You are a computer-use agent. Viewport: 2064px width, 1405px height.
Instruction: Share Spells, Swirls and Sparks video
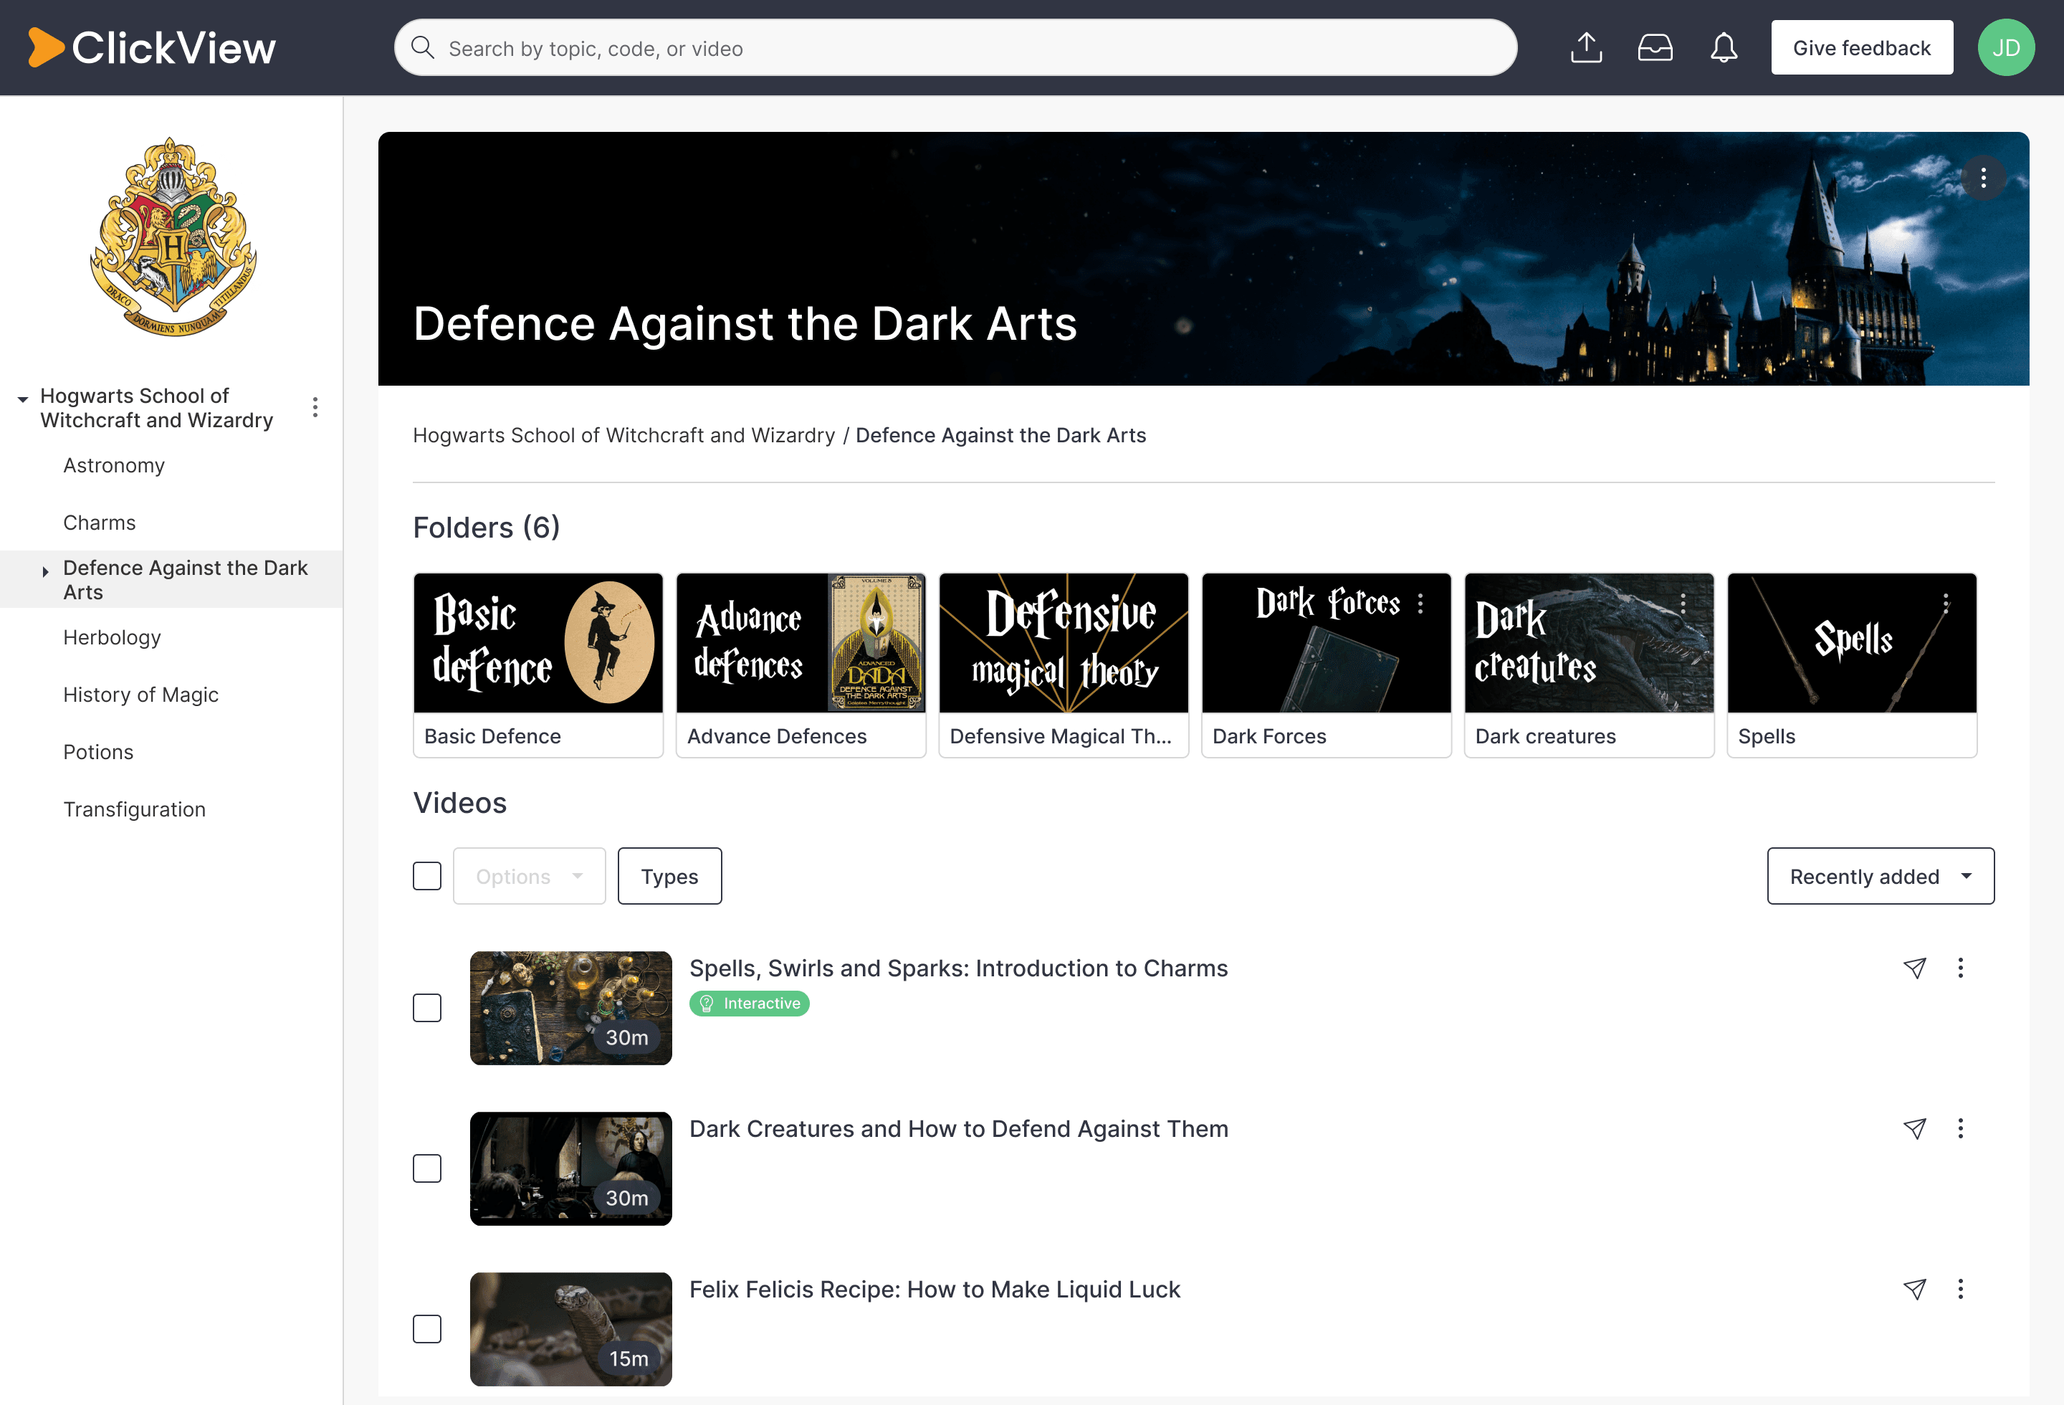(1915, 968)
